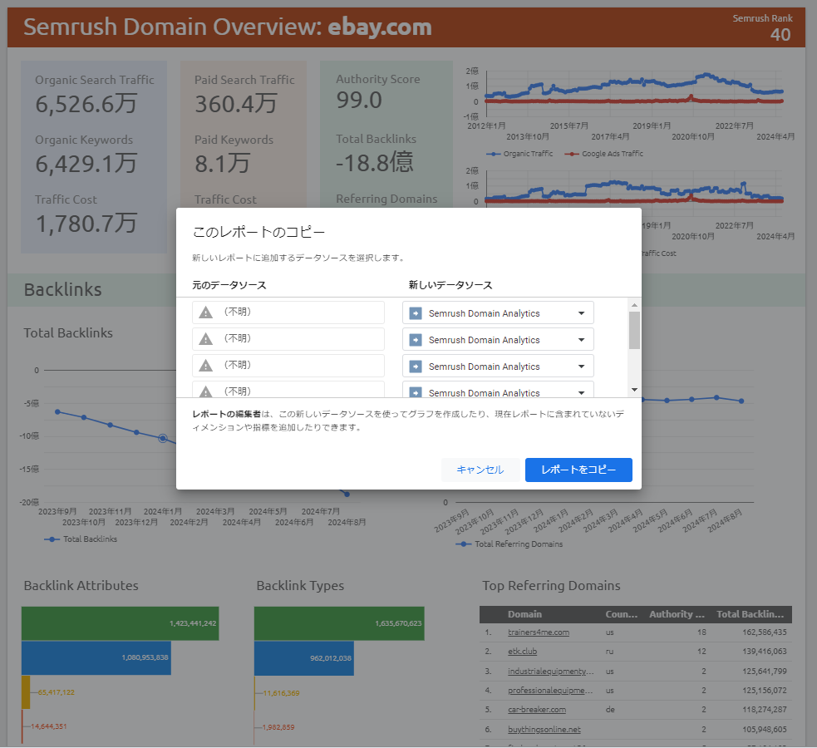Click Semrush Rank 40 value
Screen dimensions: 817x748
[780, 34]
